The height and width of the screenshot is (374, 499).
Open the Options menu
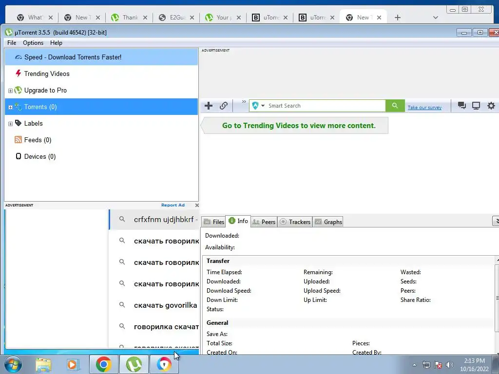tap(33, 43)
